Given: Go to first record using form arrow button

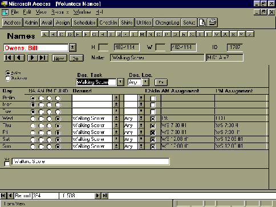Looking at the screenshot, I should [9, 58].
